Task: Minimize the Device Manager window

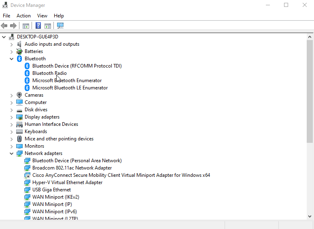Action: 268,5
